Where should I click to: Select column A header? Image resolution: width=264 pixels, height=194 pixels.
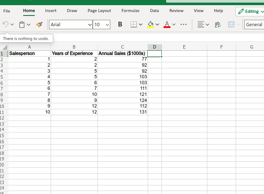[x=30, y=47]
